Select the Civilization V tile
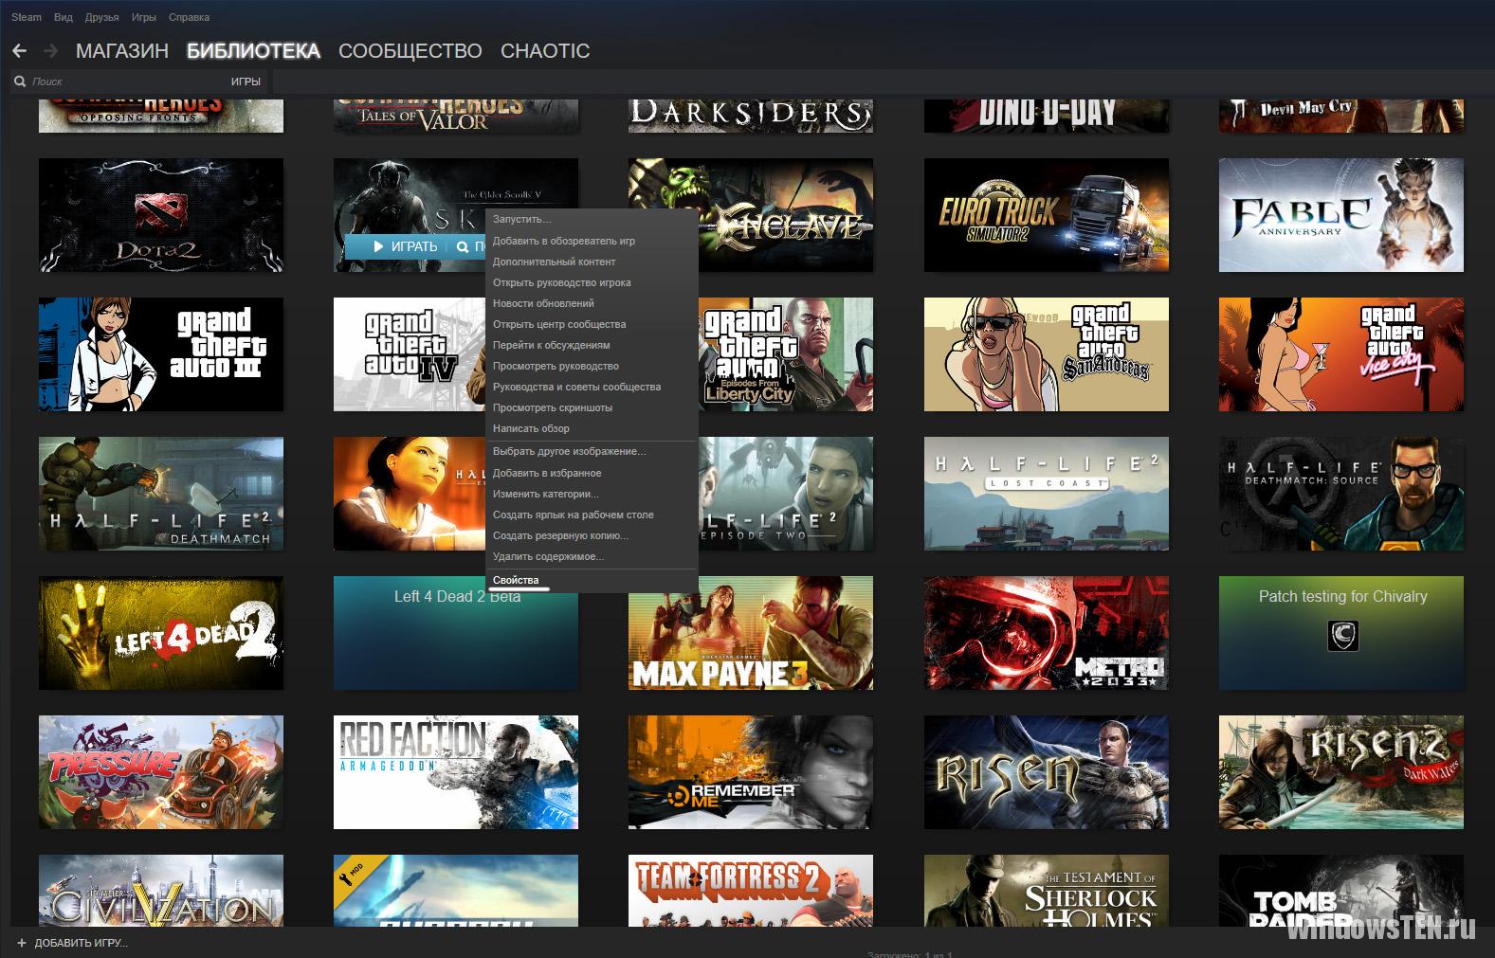The width and height of the screenshot is (1495, 958). [x=161, y=891]
